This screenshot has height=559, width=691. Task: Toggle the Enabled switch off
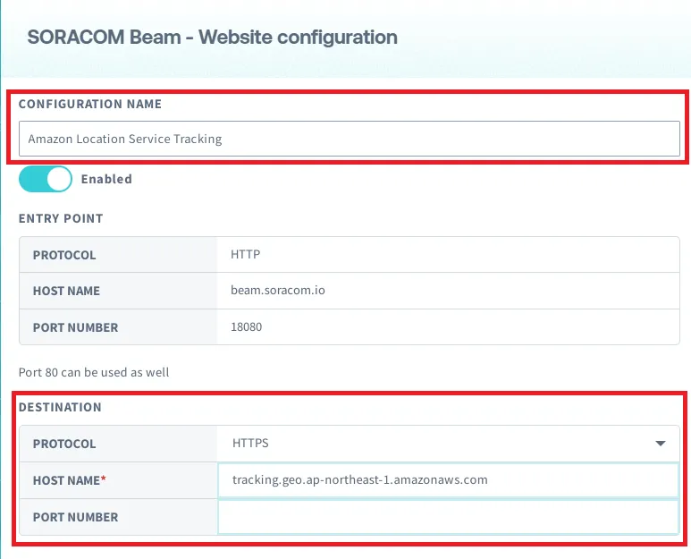pos(46,179)
